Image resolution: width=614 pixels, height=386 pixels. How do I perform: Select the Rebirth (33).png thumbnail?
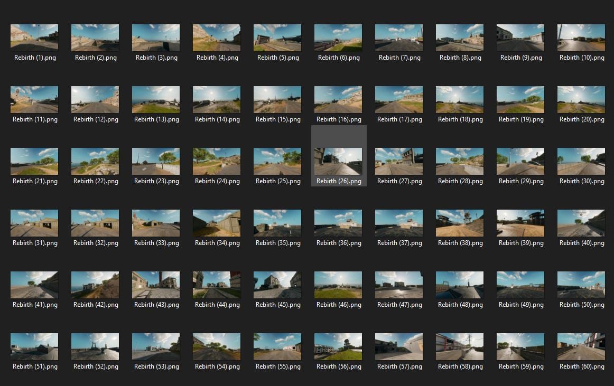click(x=156, y=223)
